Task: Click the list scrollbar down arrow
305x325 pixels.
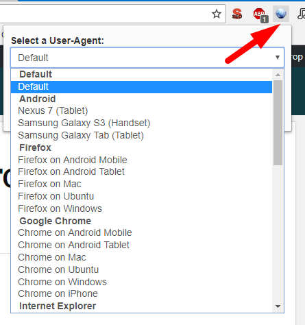Action: (x=278, y=306)
